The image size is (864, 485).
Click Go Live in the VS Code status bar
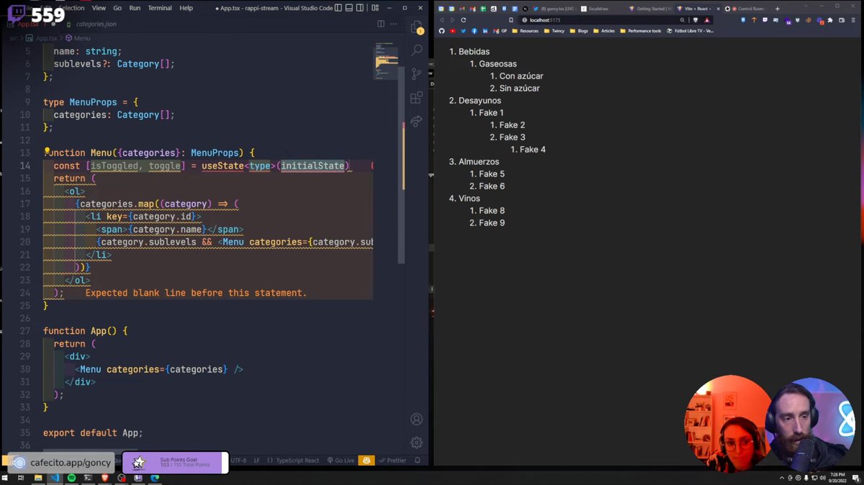(340, 461)
